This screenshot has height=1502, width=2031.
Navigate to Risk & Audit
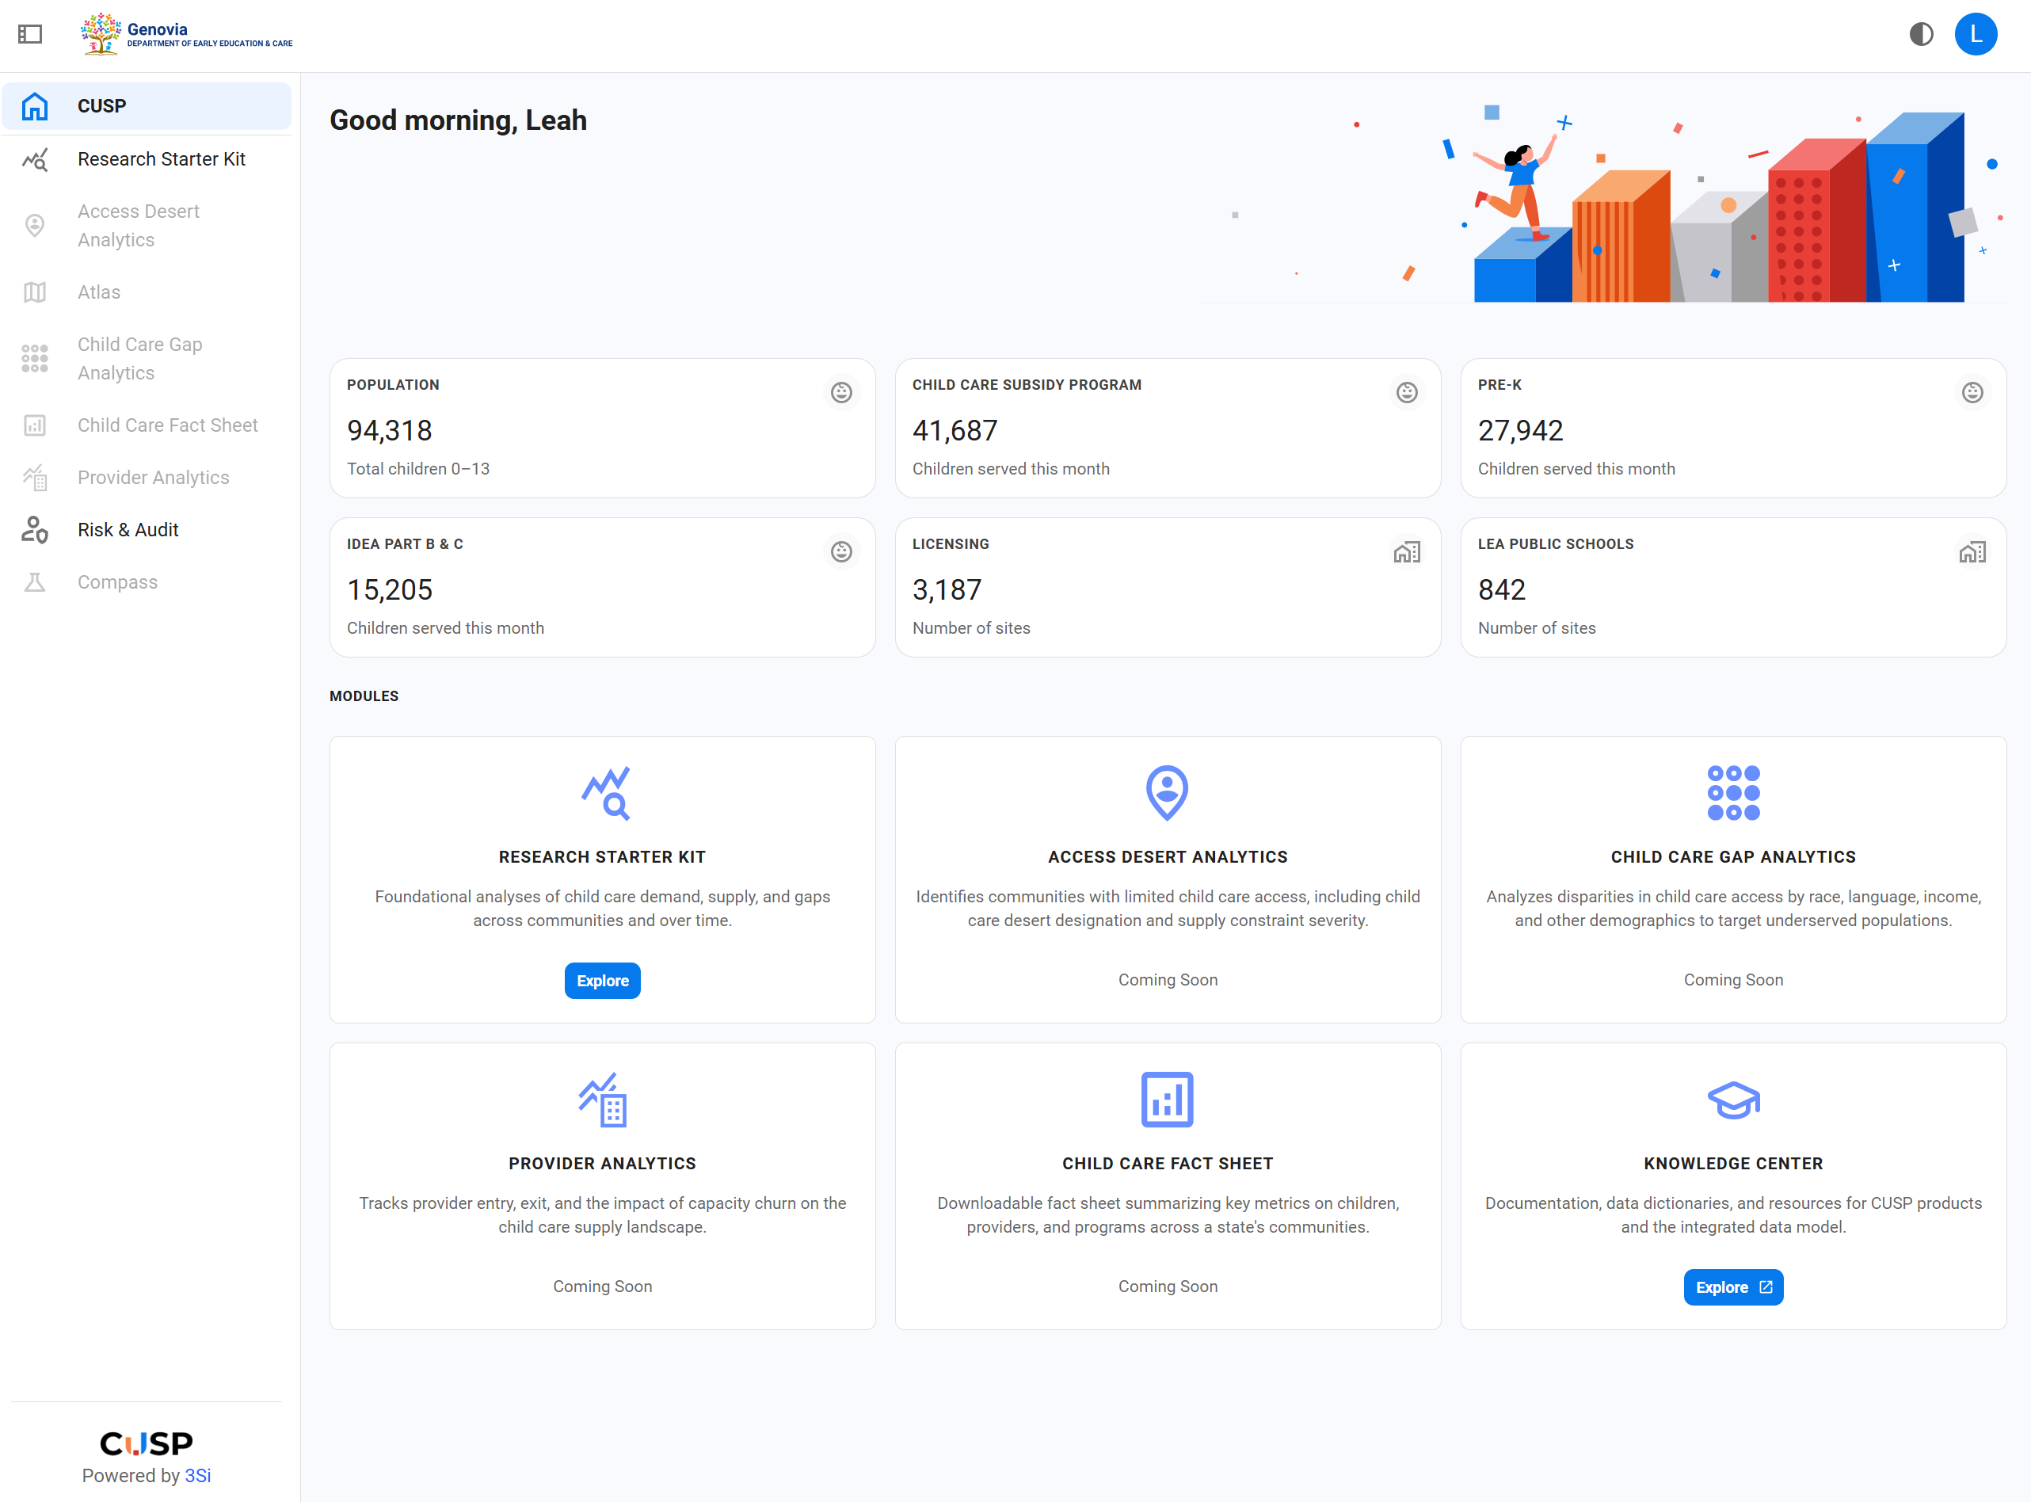pyautogui.click(x=147, y=530)
